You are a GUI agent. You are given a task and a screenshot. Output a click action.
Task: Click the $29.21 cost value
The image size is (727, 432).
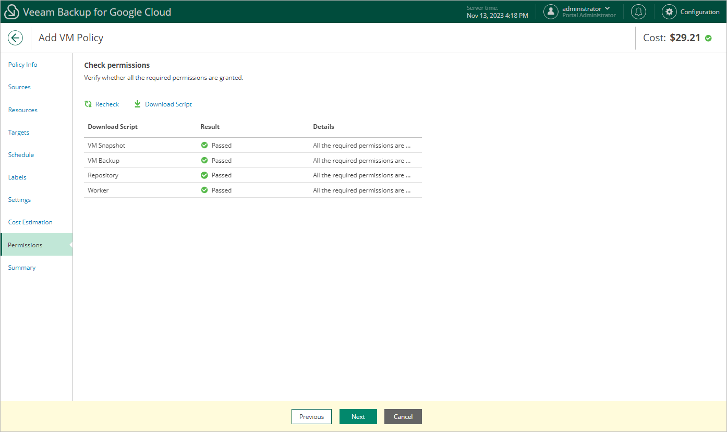[x=685, y=38]
